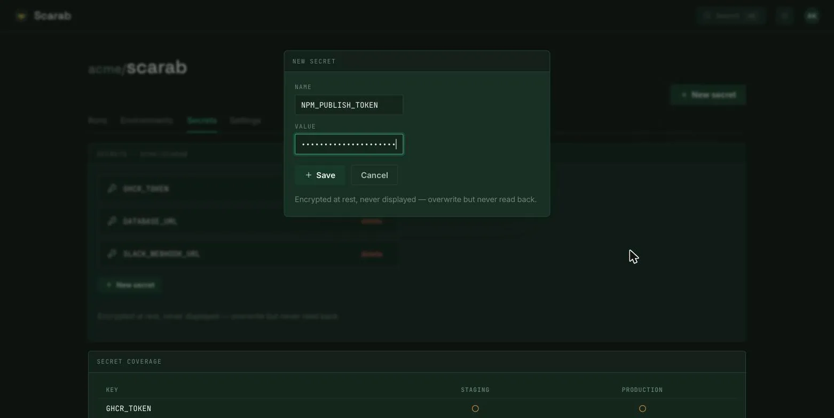
Task: Cancel the New Secret dialog
Action: pos(374,175)
